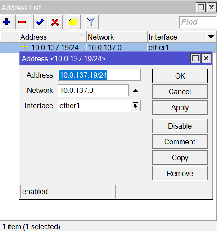
Task: Sort by the Network column header
Action: [117, 37]
